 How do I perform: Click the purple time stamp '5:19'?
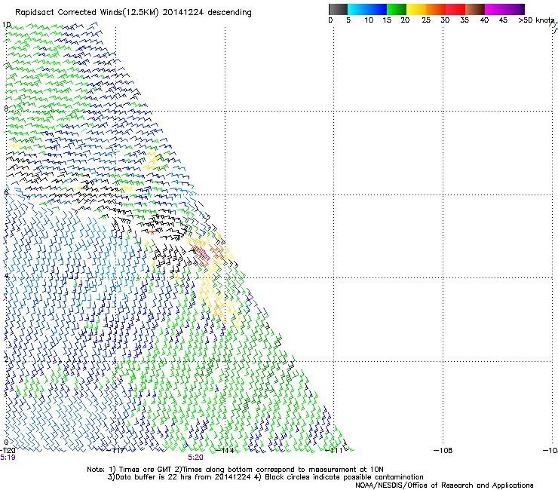[8, 458]
